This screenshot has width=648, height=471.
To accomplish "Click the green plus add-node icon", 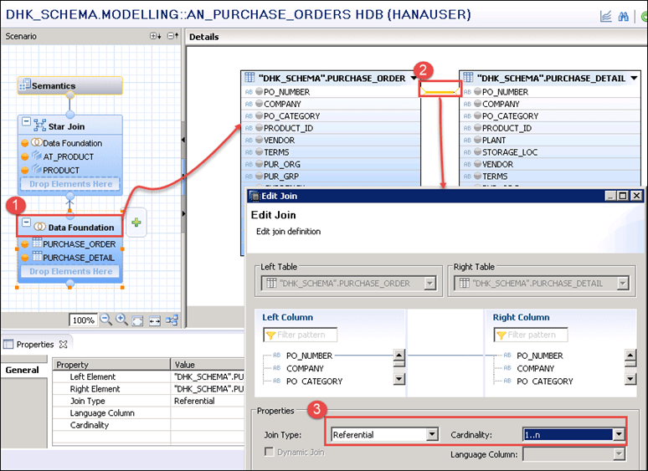I will [x=137, y=222].
